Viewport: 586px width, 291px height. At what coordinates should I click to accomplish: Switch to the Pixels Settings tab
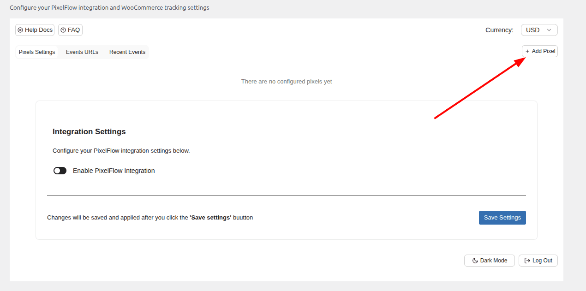point(37,52)
